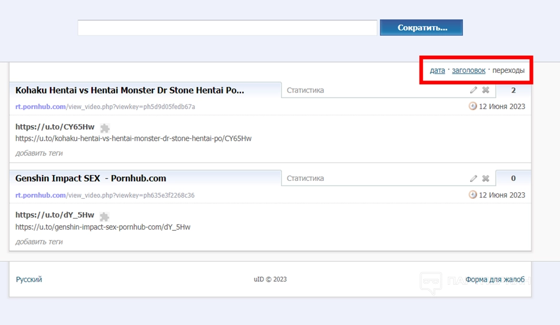Click the click count 0
The width and height of the screenshot is (560, 325).
(x=513, y=179)
